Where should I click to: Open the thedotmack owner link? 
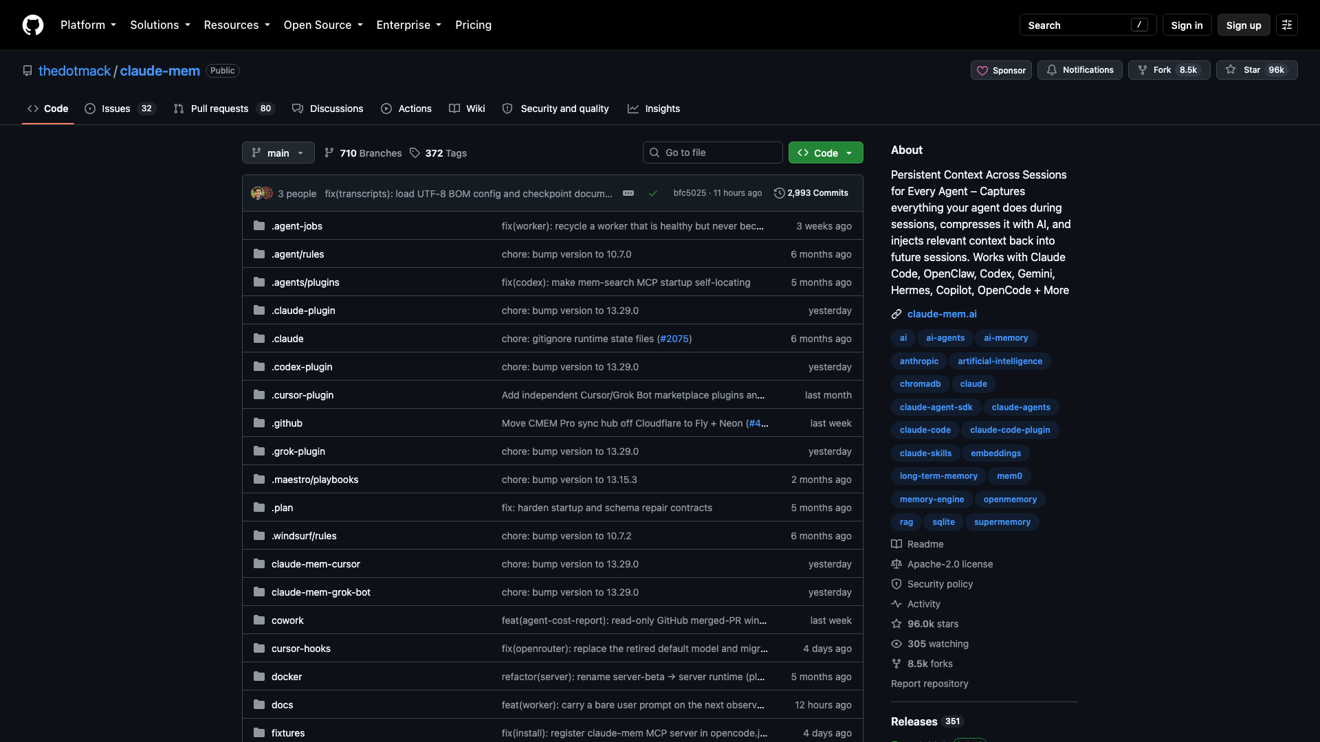pyautogui.click(x=74, y=71)
